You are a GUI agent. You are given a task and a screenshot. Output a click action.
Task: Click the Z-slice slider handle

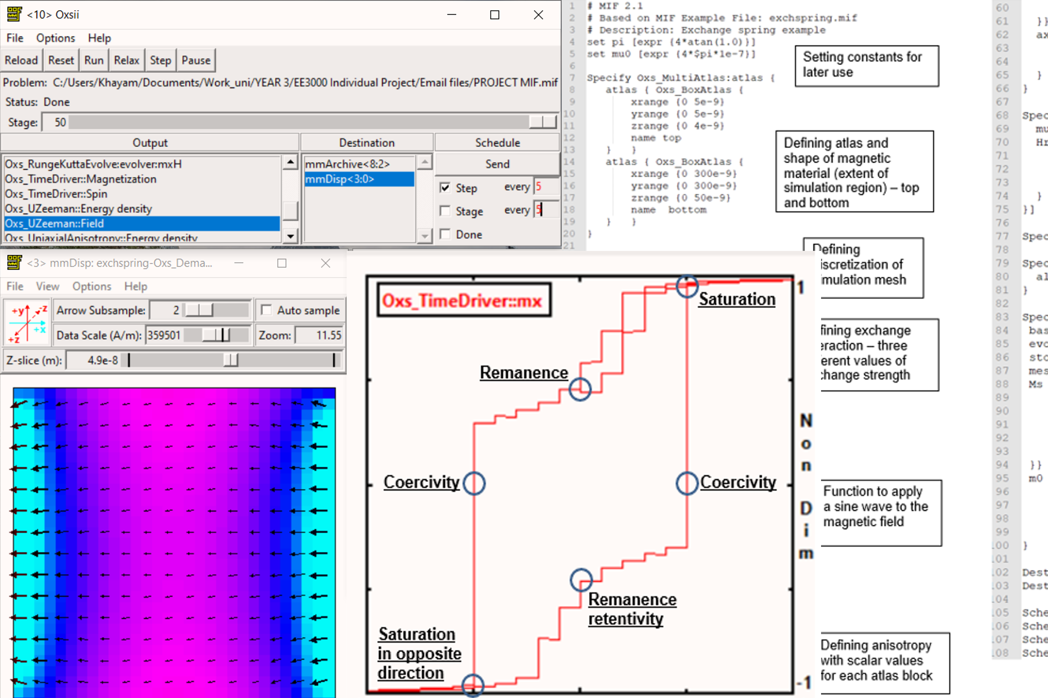pos(231,360)
